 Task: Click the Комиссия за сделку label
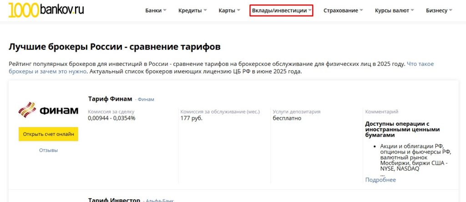coord(111,112)
